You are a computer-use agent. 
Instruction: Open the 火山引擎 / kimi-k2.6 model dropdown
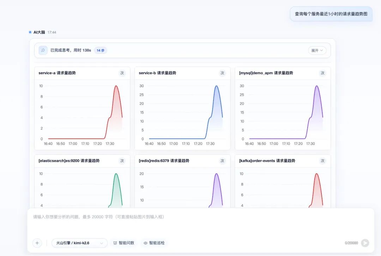tap(79, 243)
